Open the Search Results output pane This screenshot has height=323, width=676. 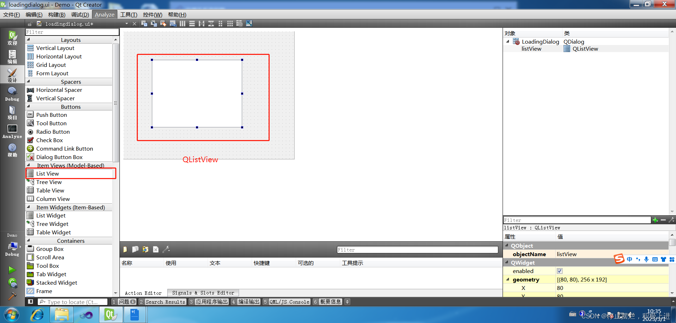pyautogui.click(x=162, y=302)
